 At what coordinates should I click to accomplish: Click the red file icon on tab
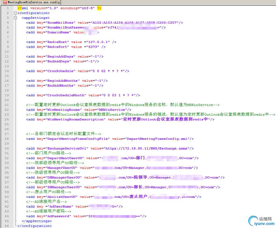5,2
